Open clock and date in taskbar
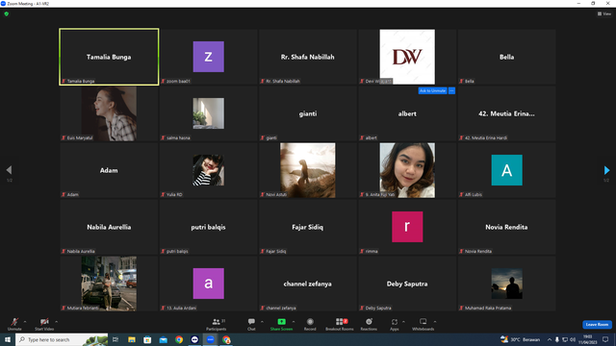616x346 pixels. click(588, 339)
